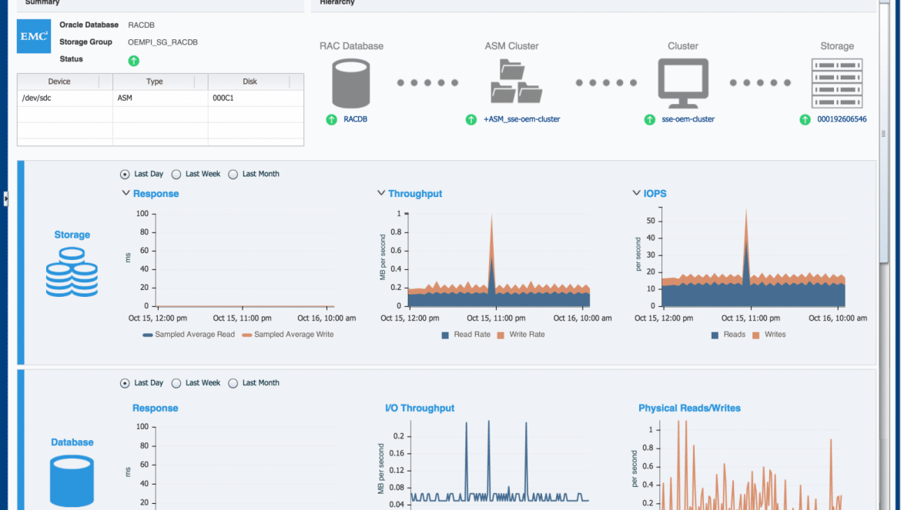Viewport: 901px width, 510px height.
Task: Click the Sampled Average Write legend marker
Action: coord(247,335)
